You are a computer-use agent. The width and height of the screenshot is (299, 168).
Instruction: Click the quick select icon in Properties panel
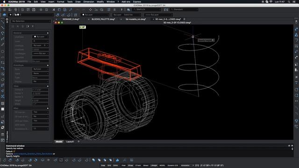(28, 26)
